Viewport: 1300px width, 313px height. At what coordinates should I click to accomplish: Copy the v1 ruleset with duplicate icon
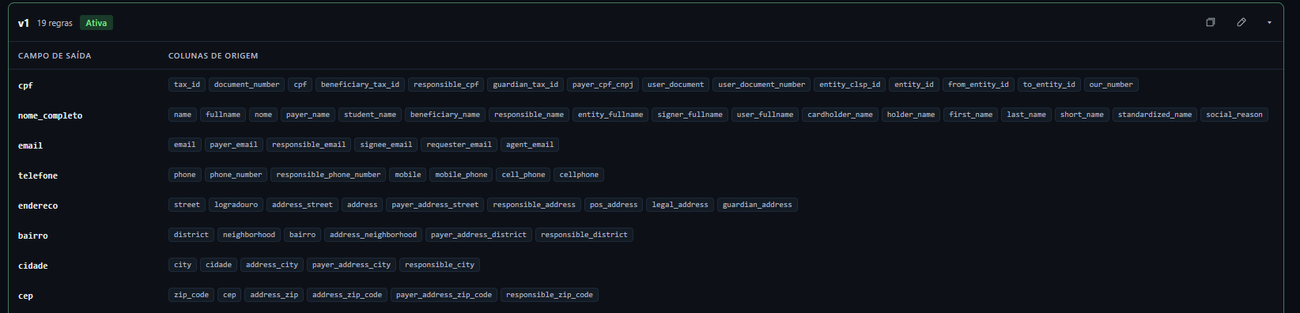pyautogui.click(x=1210, y=22)
